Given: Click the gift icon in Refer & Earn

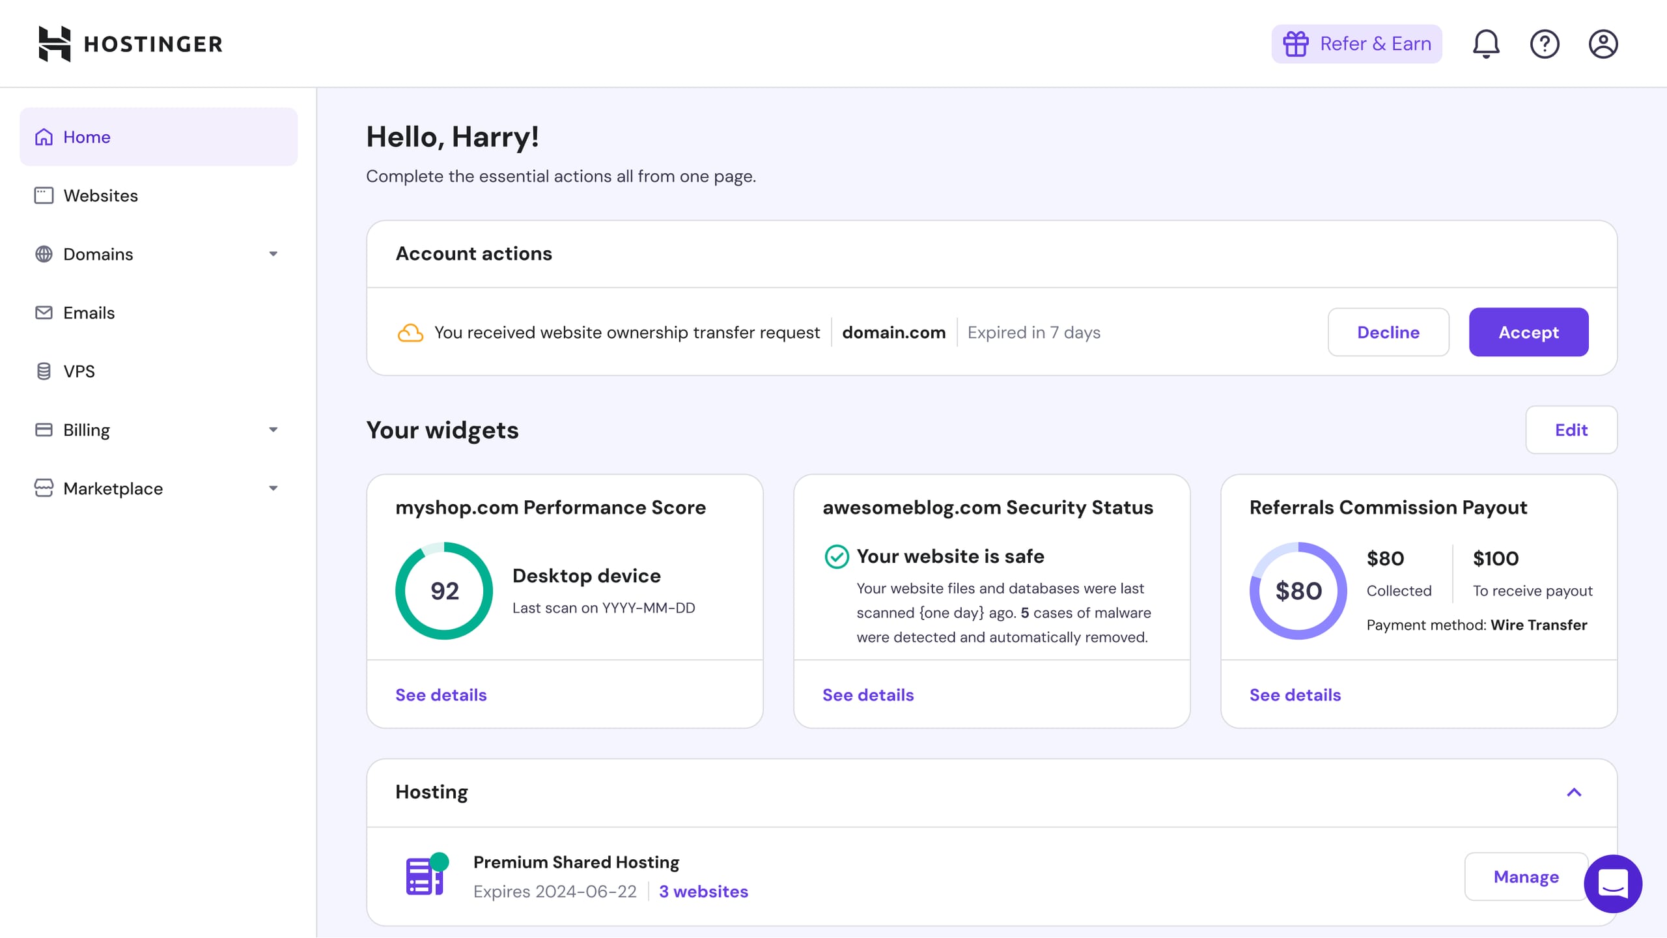Looking at the screenshot, I should click(1295, 44).
